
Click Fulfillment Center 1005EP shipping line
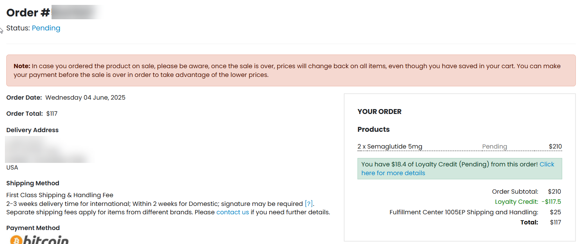(x=463, y=212)
